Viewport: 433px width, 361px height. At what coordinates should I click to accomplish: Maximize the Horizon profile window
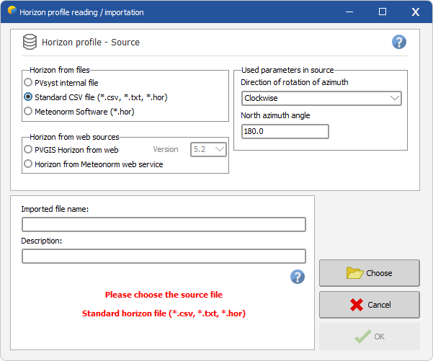click(383, 12)
